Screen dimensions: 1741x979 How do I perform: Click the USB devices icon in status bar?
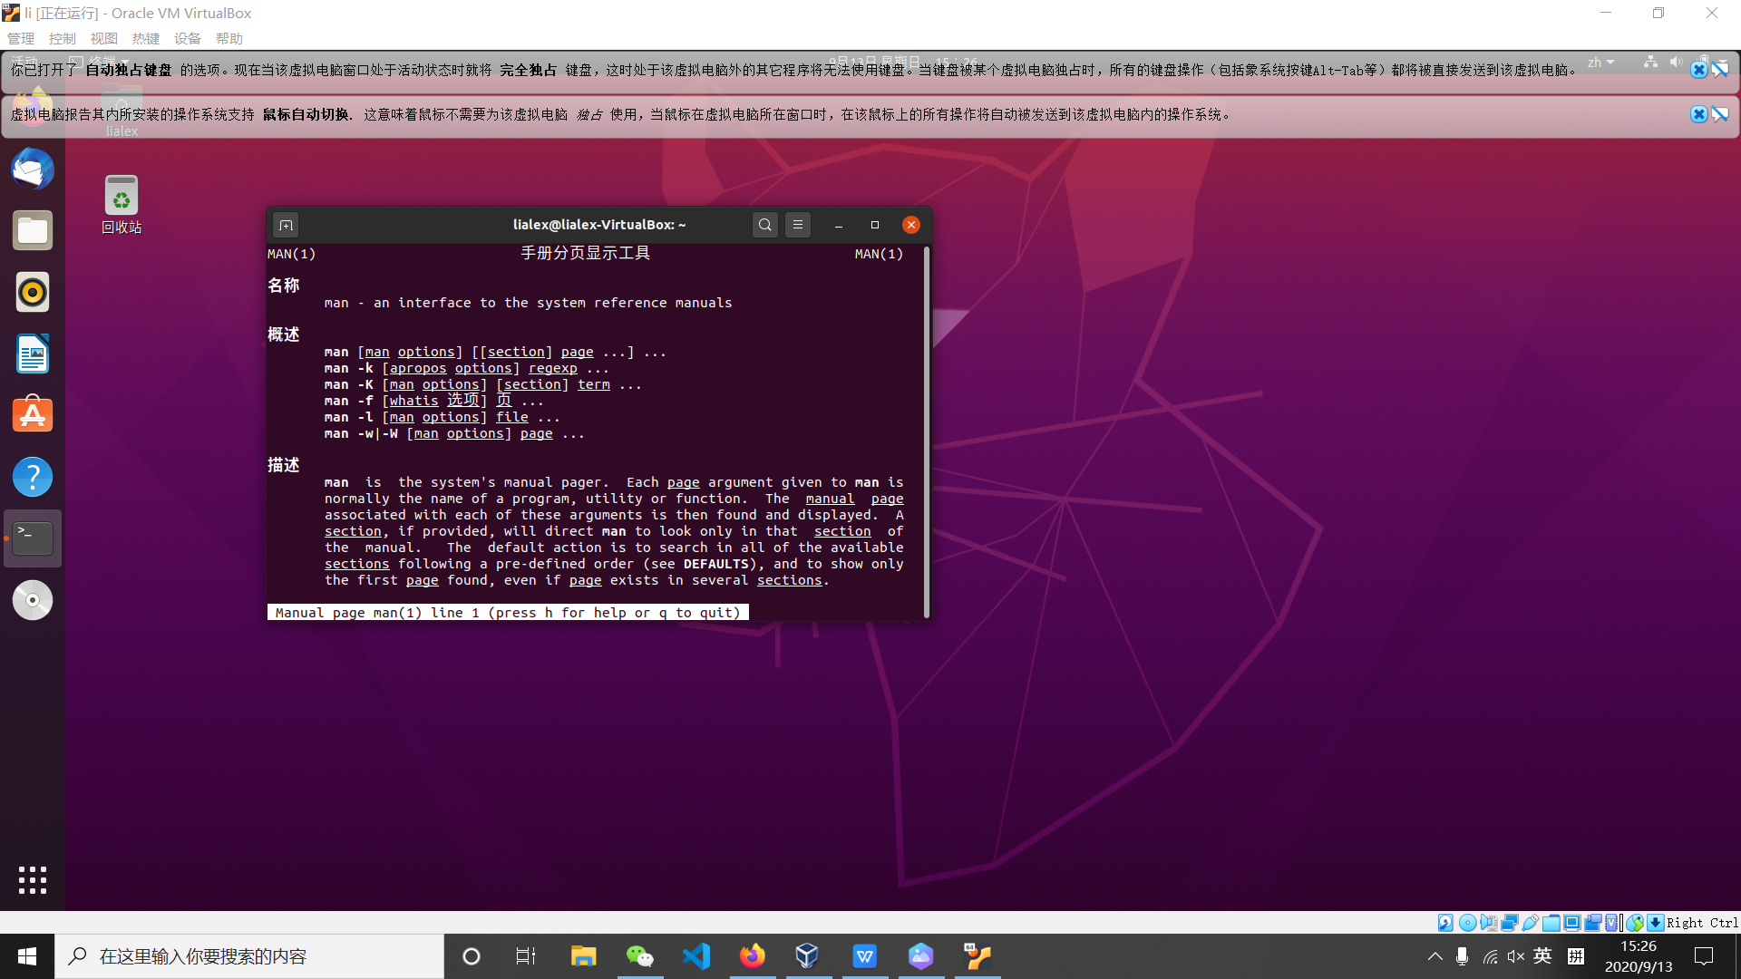(x=1531, y=922)
